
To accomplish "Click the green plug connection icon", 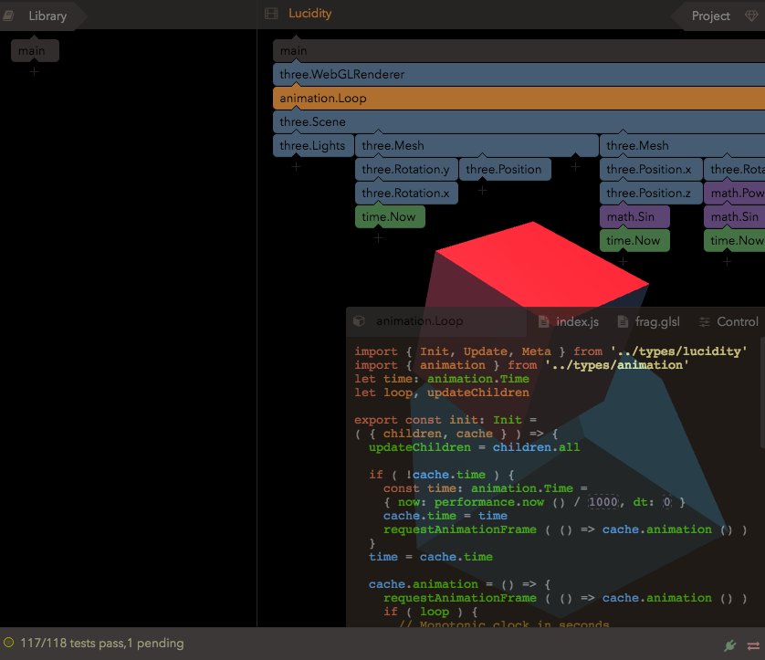I will [730, 646].
